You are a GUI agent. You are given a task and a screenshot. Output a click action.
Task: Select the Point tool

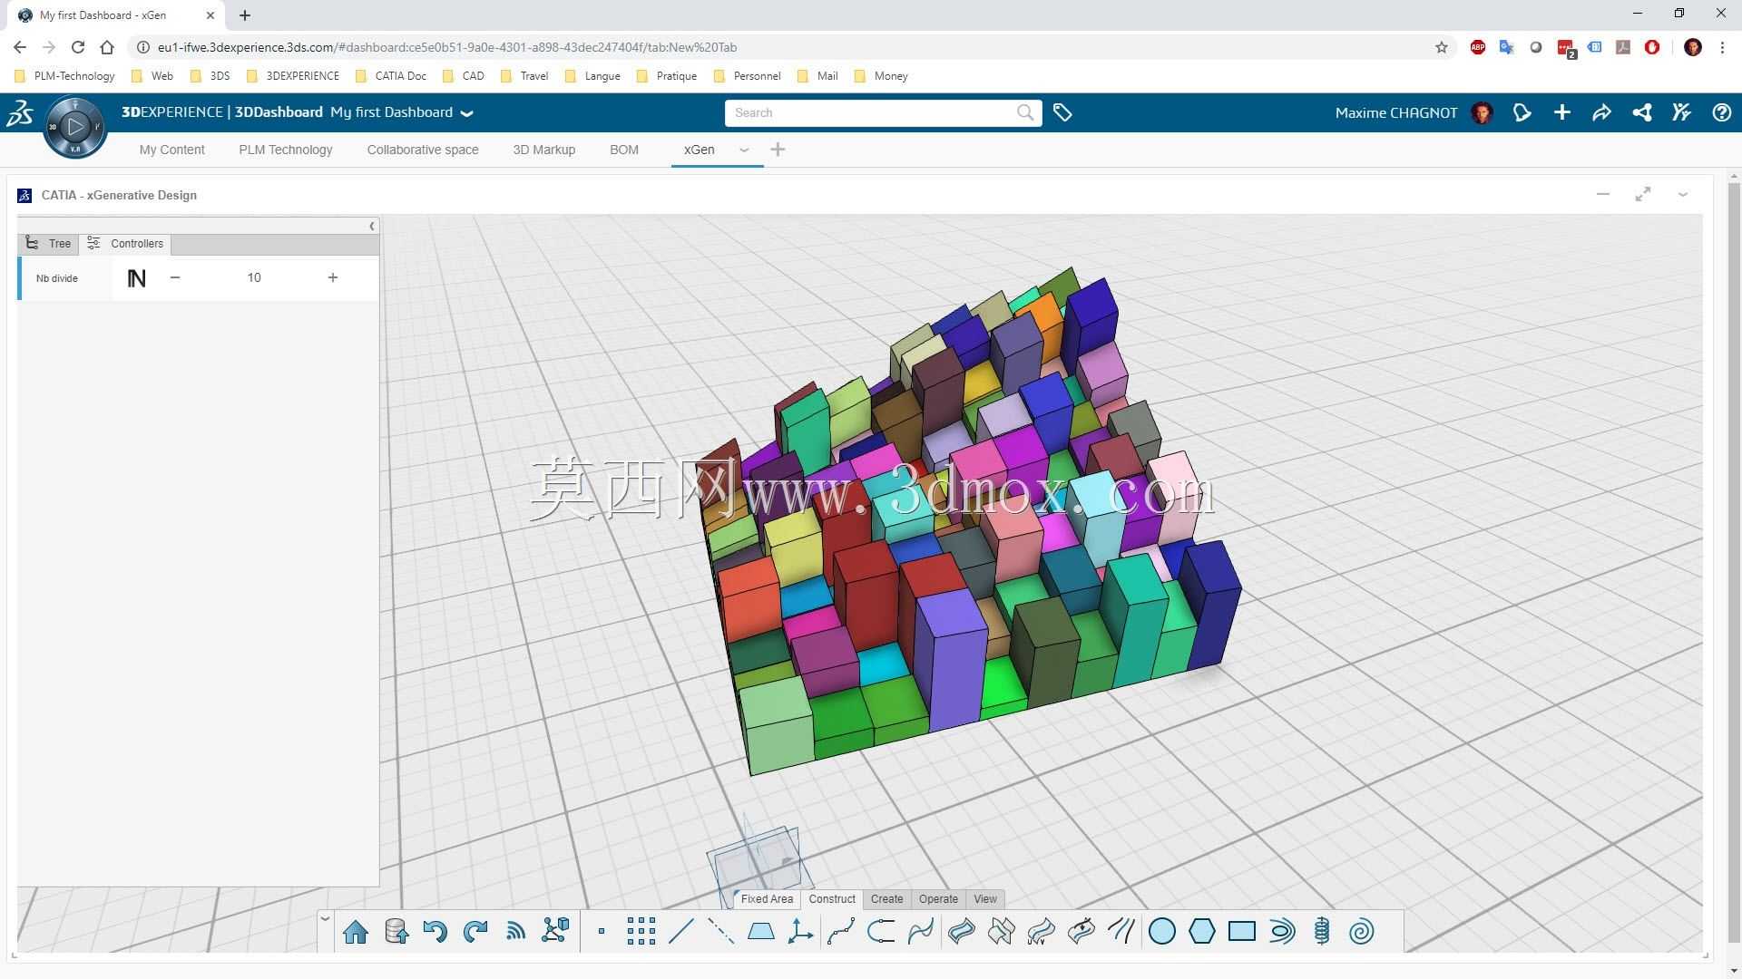click(x=601, y=931)
